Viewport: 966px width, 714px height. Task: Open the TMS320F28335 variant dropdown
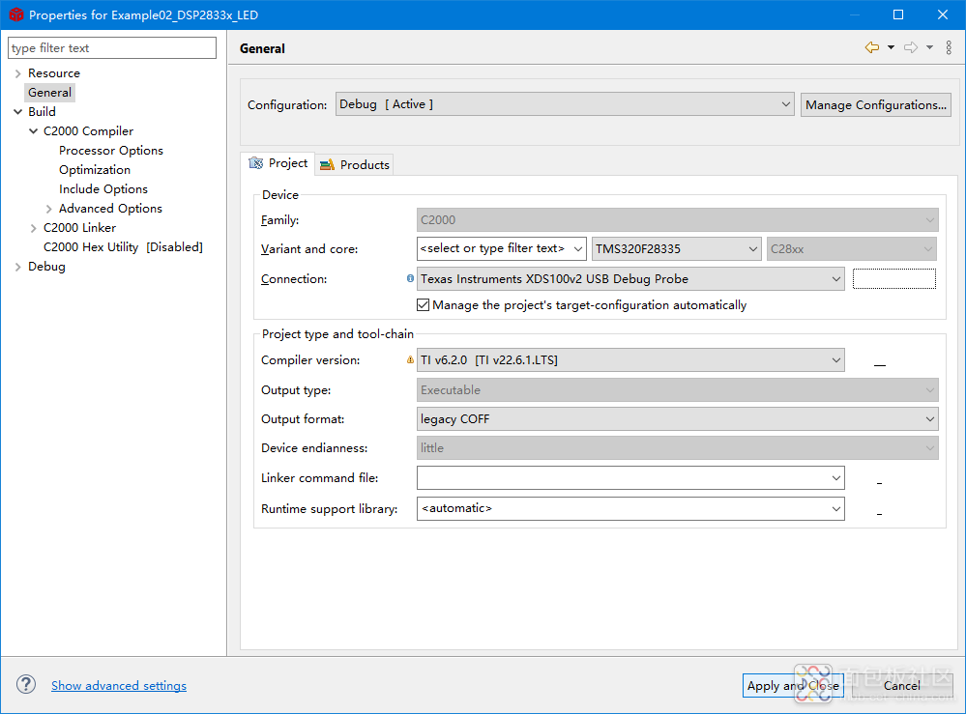click(x=677, y=249)
